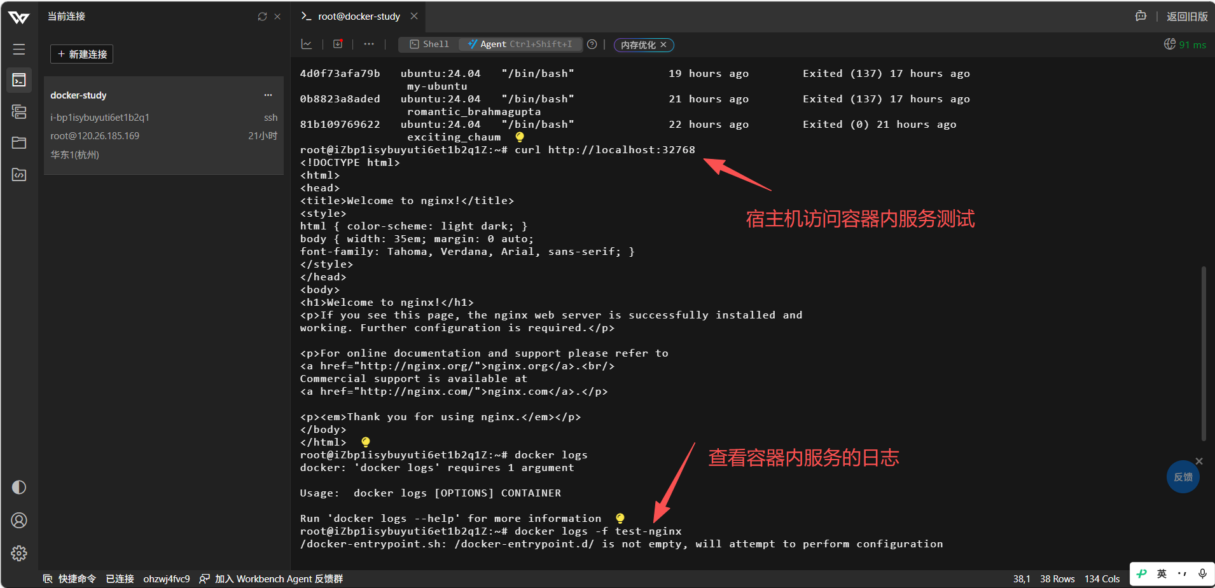Click the 内存优化 tag label

pos(638,45)
